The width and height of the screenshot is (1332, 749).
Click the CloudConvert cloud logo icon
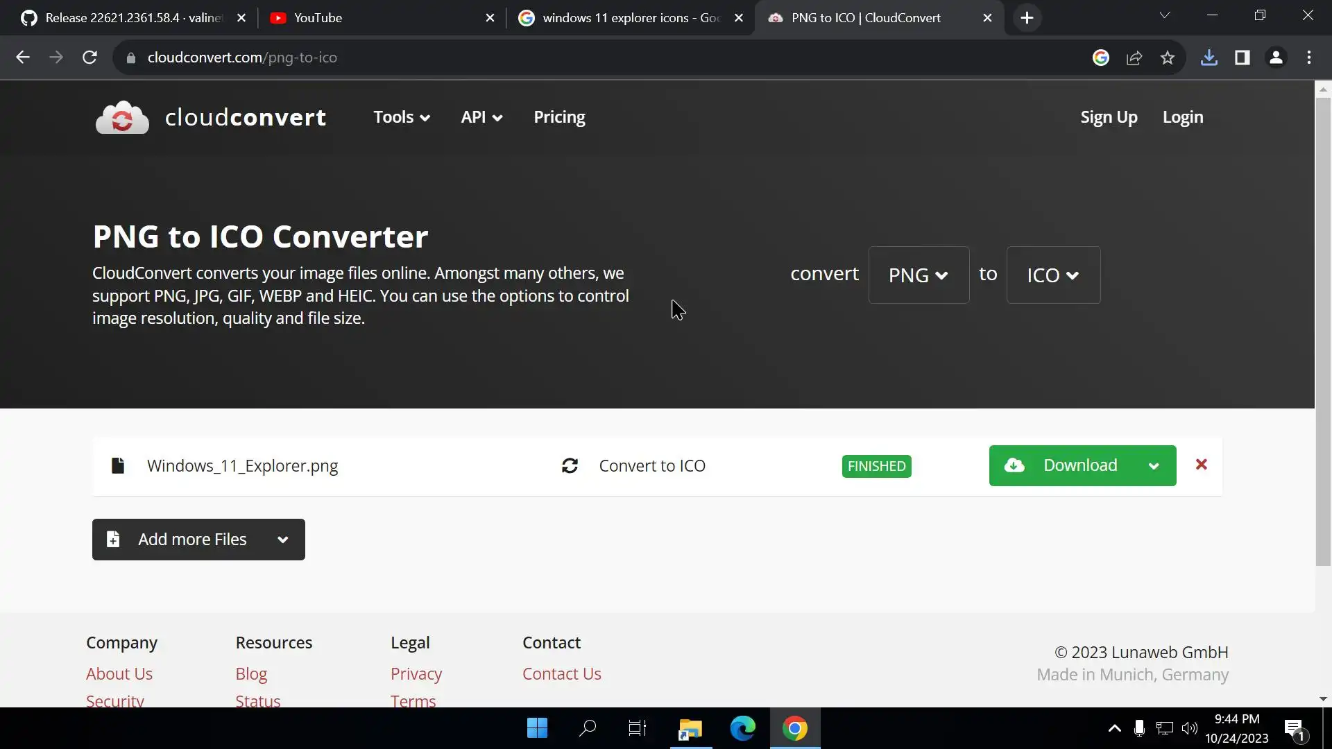(x=122, y=117)
